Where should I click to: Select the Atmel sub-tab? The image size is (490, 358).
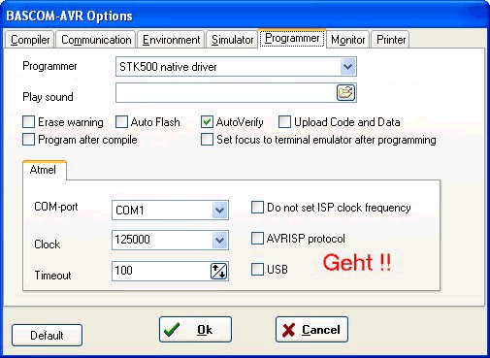44,170
